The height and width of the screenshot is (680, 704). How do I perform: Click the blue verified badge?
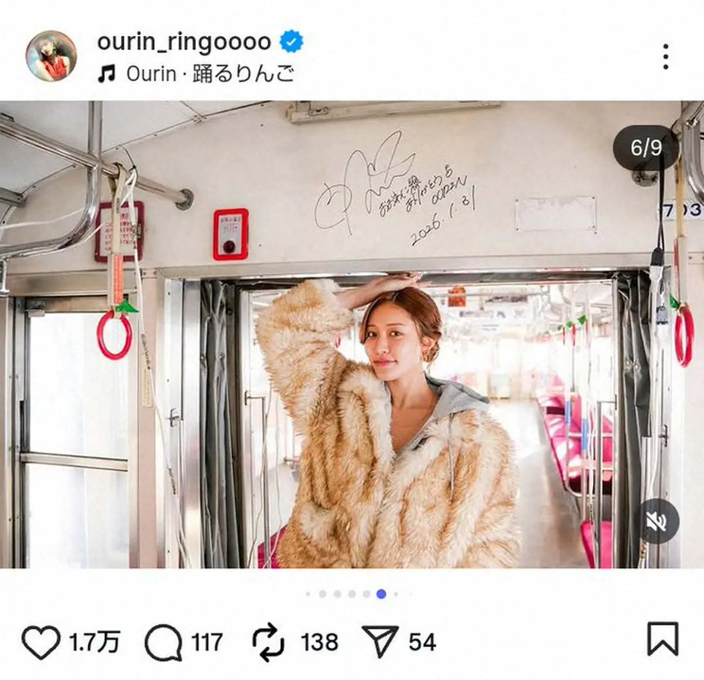click(292, 42)
